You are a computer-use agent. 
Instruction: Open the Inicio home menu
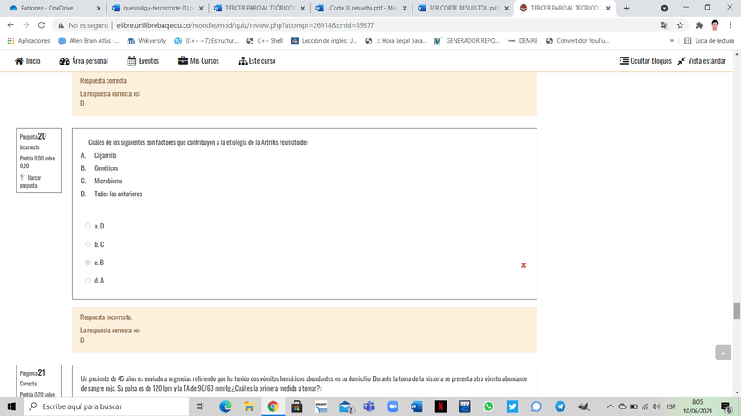click(x=27, y=61)
